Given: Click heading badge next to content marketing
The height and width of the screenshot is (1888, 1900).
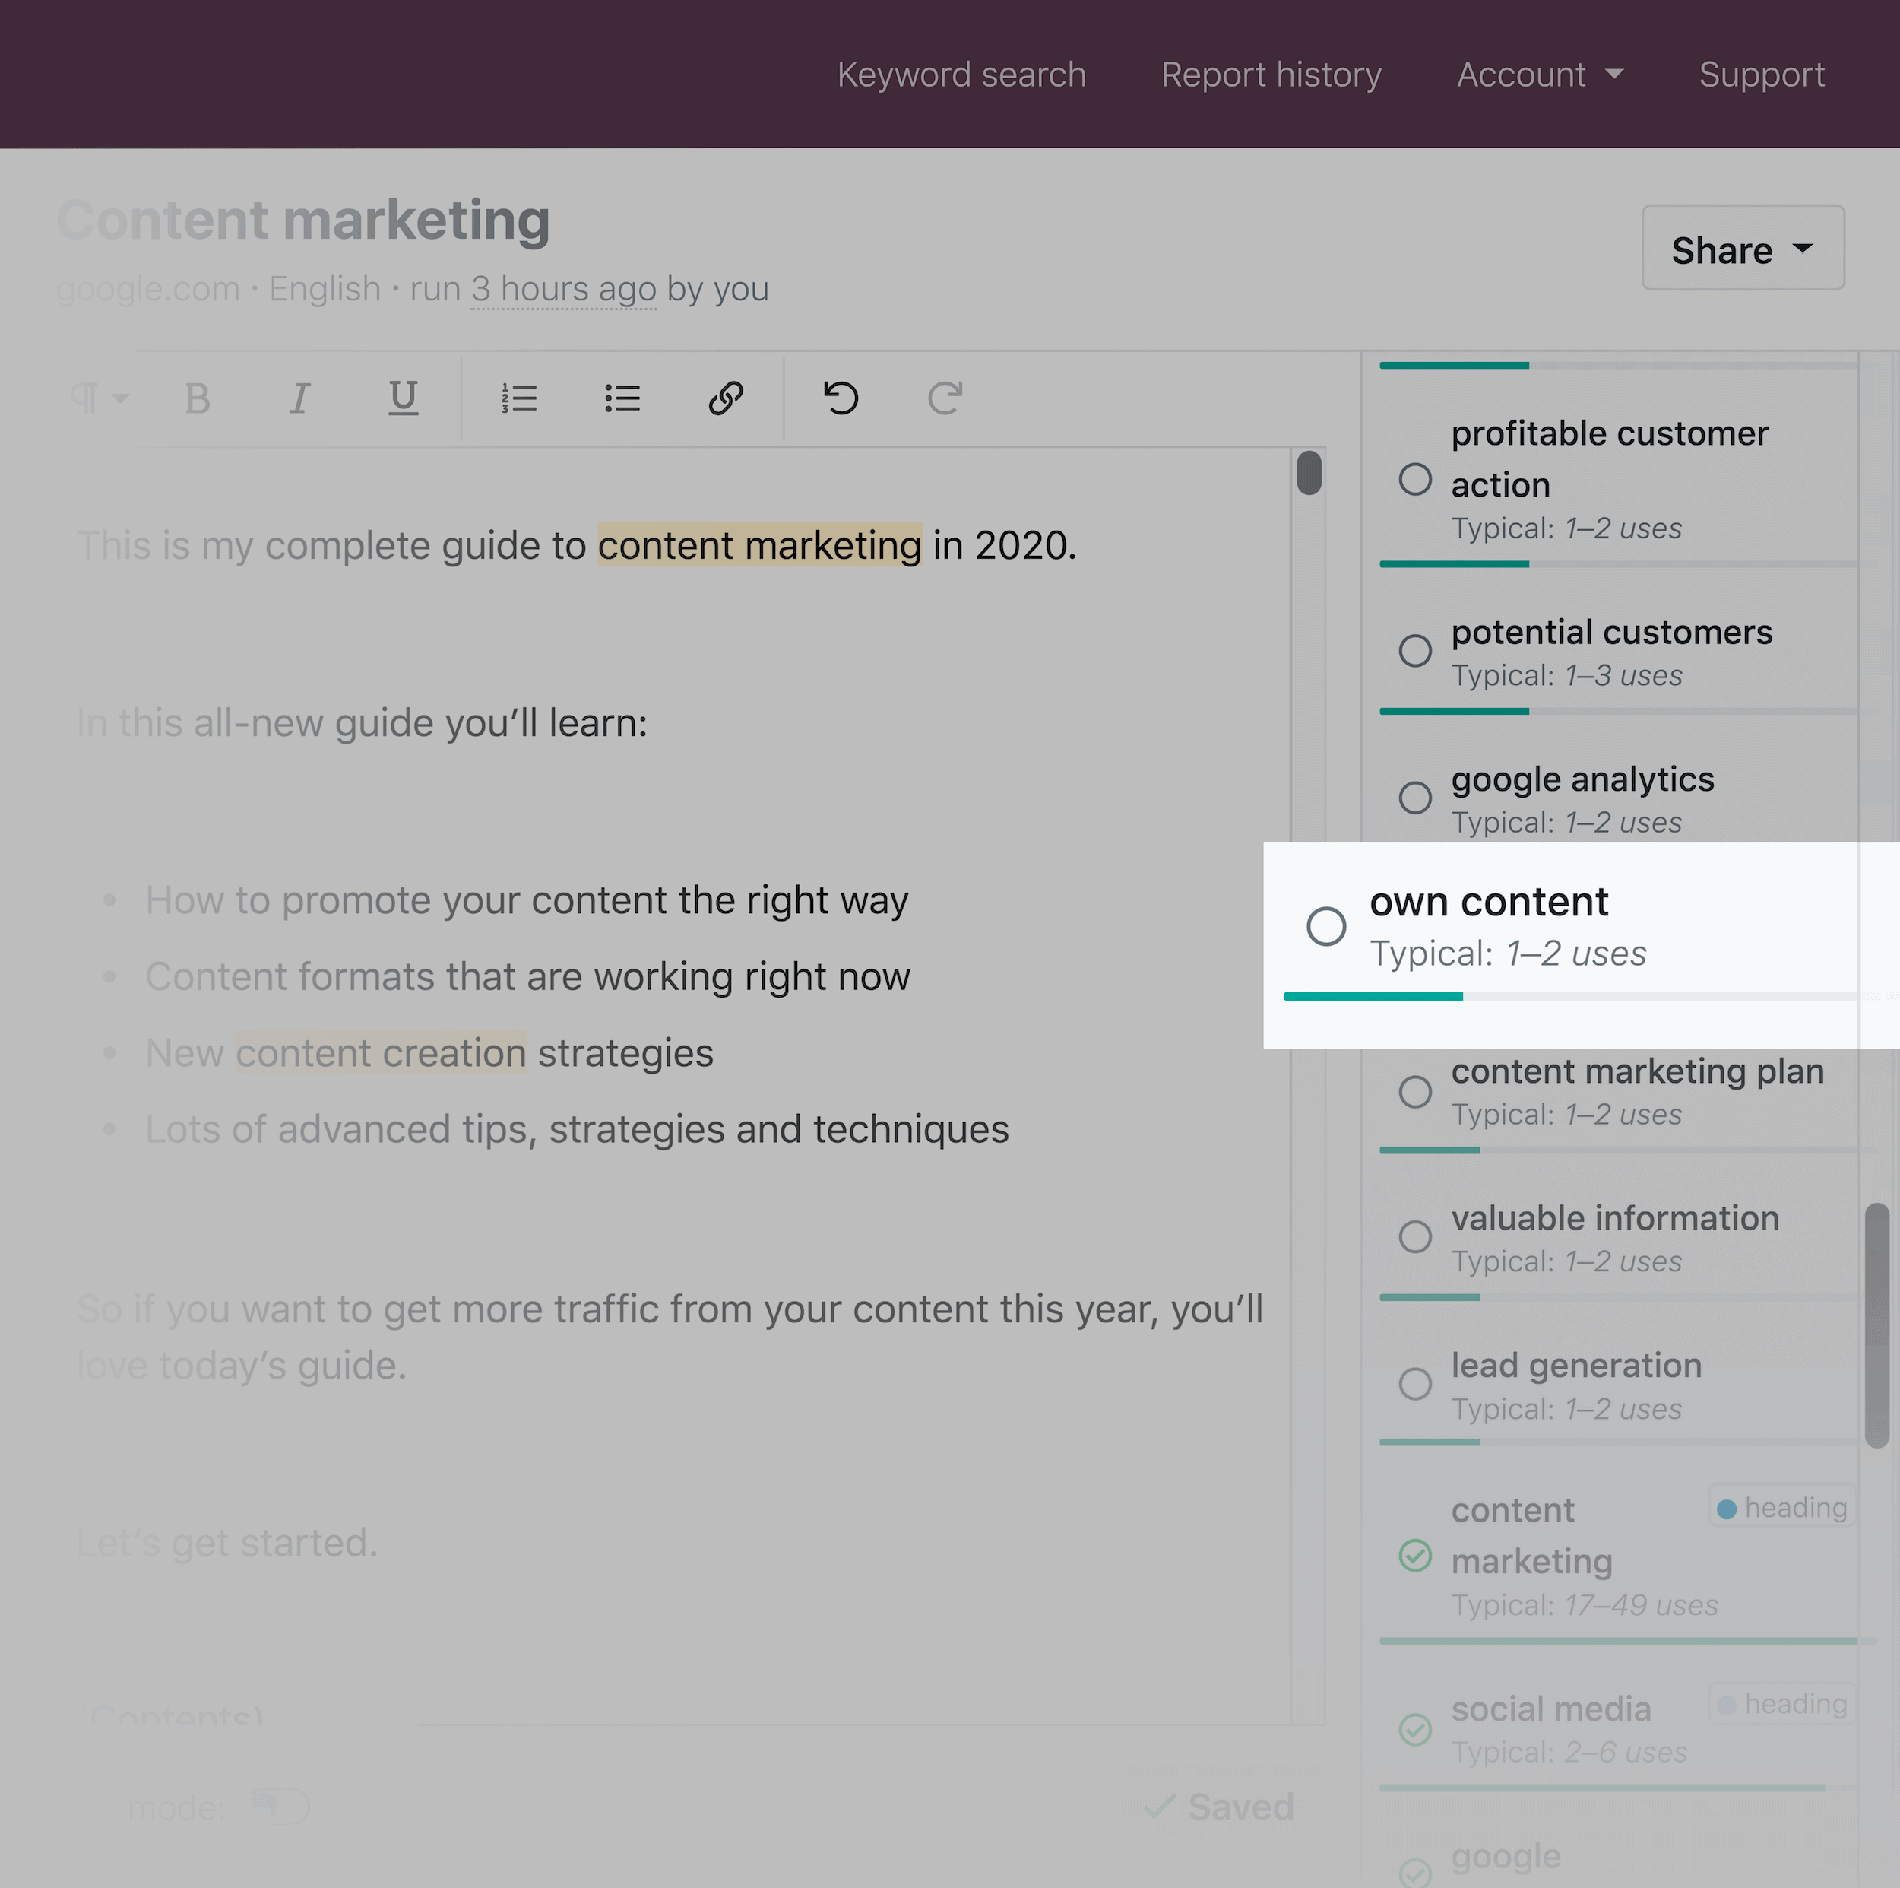Looking at the screenshot, I should (x=1782, y=1507).
